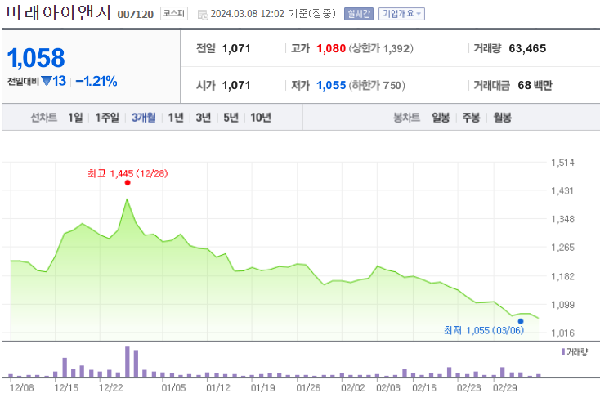
Task: Click the blue 최저 1,055 marker dot
Action: (521, 322)
